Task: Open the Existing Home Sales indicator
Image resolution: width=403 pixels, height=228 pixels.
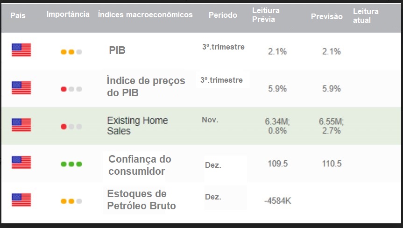Action: tap(137, 126)
